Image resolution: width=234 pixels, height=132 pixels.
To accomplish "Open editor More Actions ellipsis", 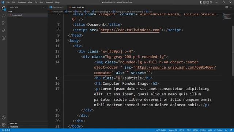I will pos(231,7).
